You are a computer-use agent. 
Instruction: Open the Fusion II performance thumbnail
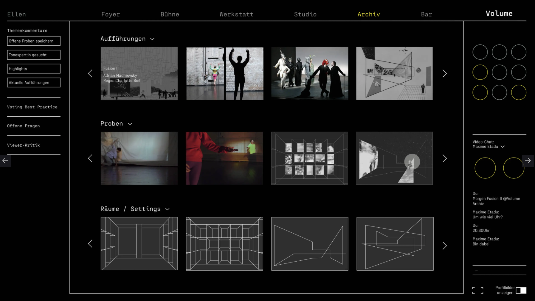[x=139, y=73]
